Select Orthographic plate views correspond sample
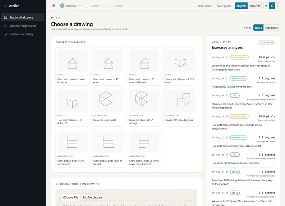The image size is (285, 206). 72,148
